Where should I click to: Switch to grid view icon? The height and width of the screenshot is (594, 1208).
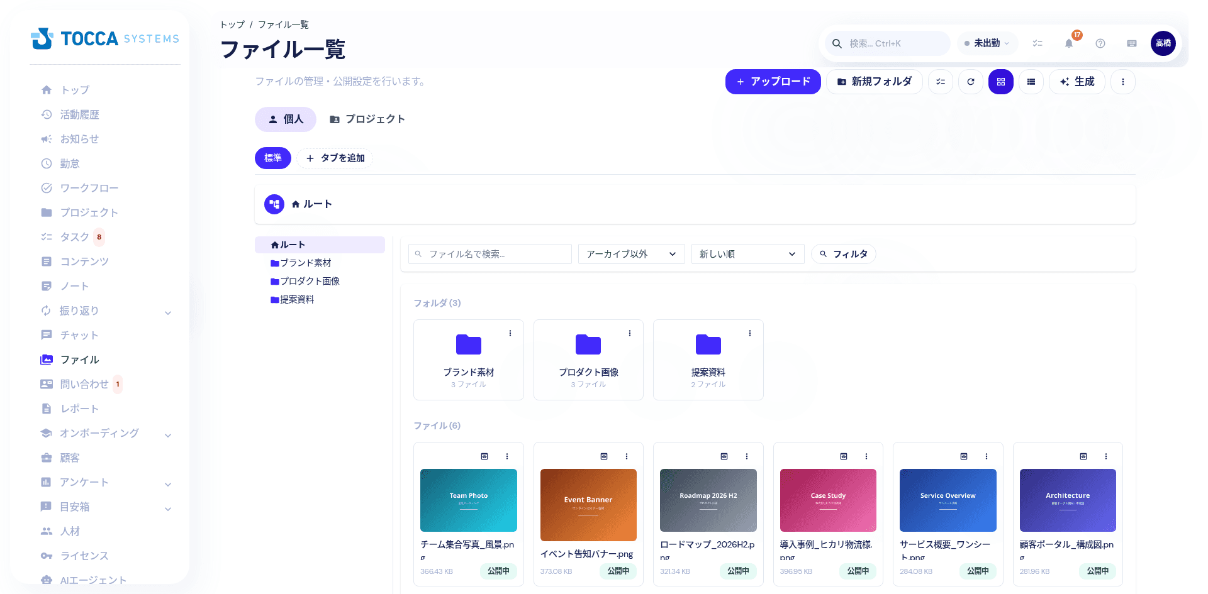tap(1000, 82)
